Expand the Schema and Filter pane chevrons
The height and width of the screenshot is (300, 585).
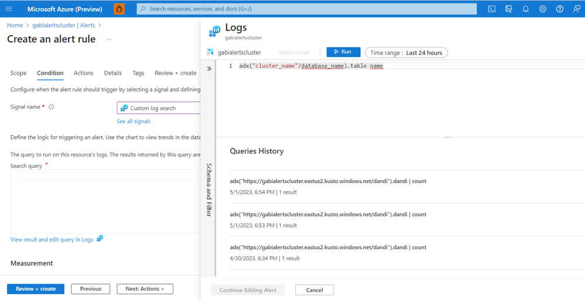point(209,68)
